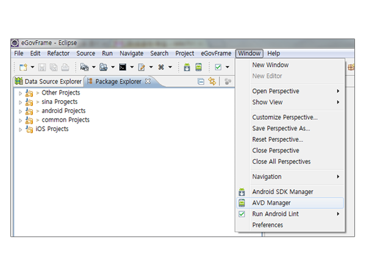Image resolution: width=366 pixels, height=275 pixels.
Task: Choose Android SDK Manager from the menu
Action: (x=290, y=192)
